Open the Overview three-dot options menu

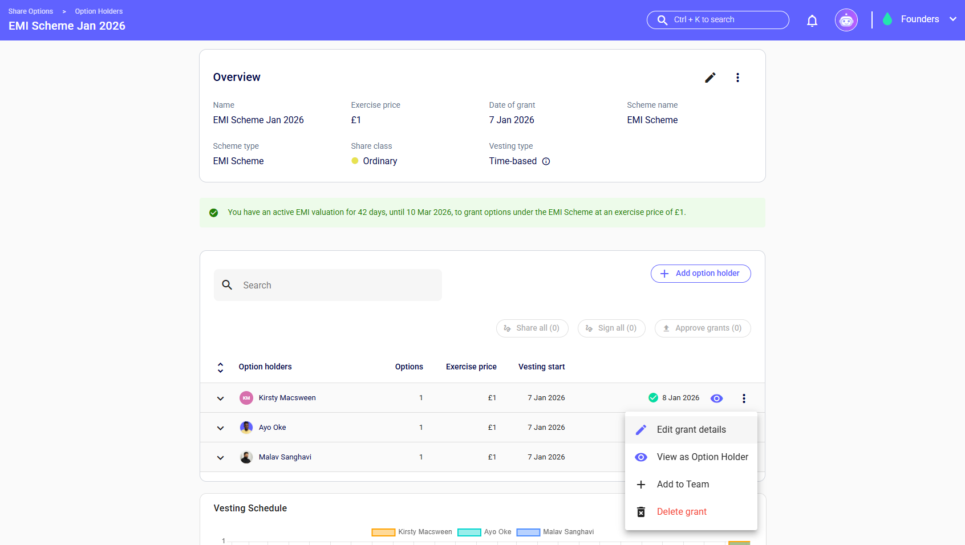[x=737, y=78]
